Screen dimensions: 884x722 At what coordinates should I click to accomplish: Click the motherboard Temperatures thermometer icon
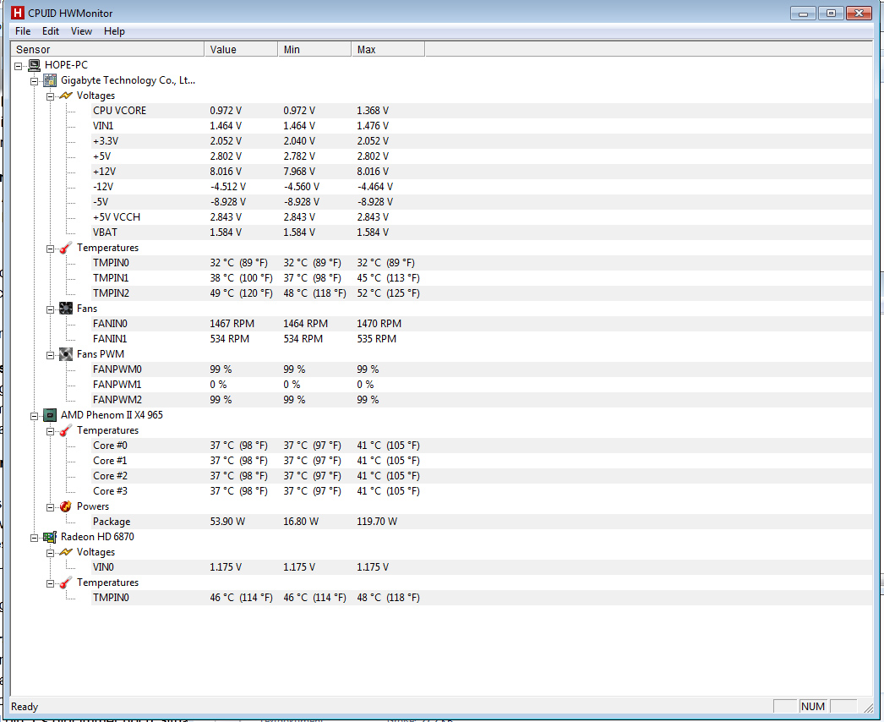point(66,248)
